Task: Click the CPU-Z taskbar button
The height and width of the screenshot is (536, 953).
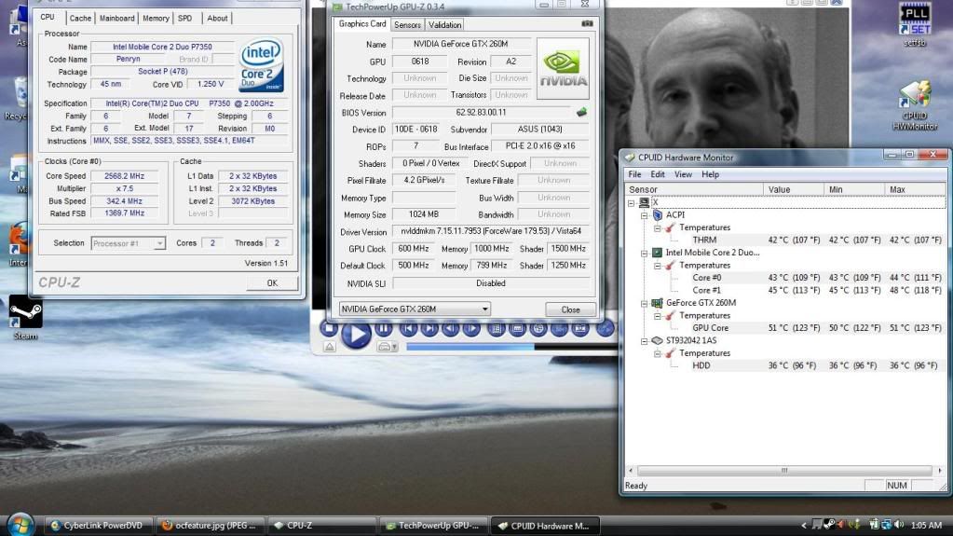Action: (x=322, y=525)
